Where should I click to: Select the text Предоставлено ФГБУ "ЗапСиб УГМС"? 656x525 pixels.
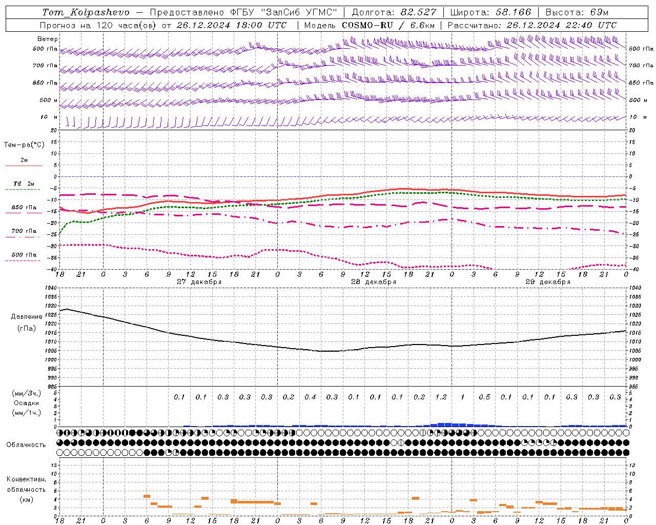click(x=243, y=12)
